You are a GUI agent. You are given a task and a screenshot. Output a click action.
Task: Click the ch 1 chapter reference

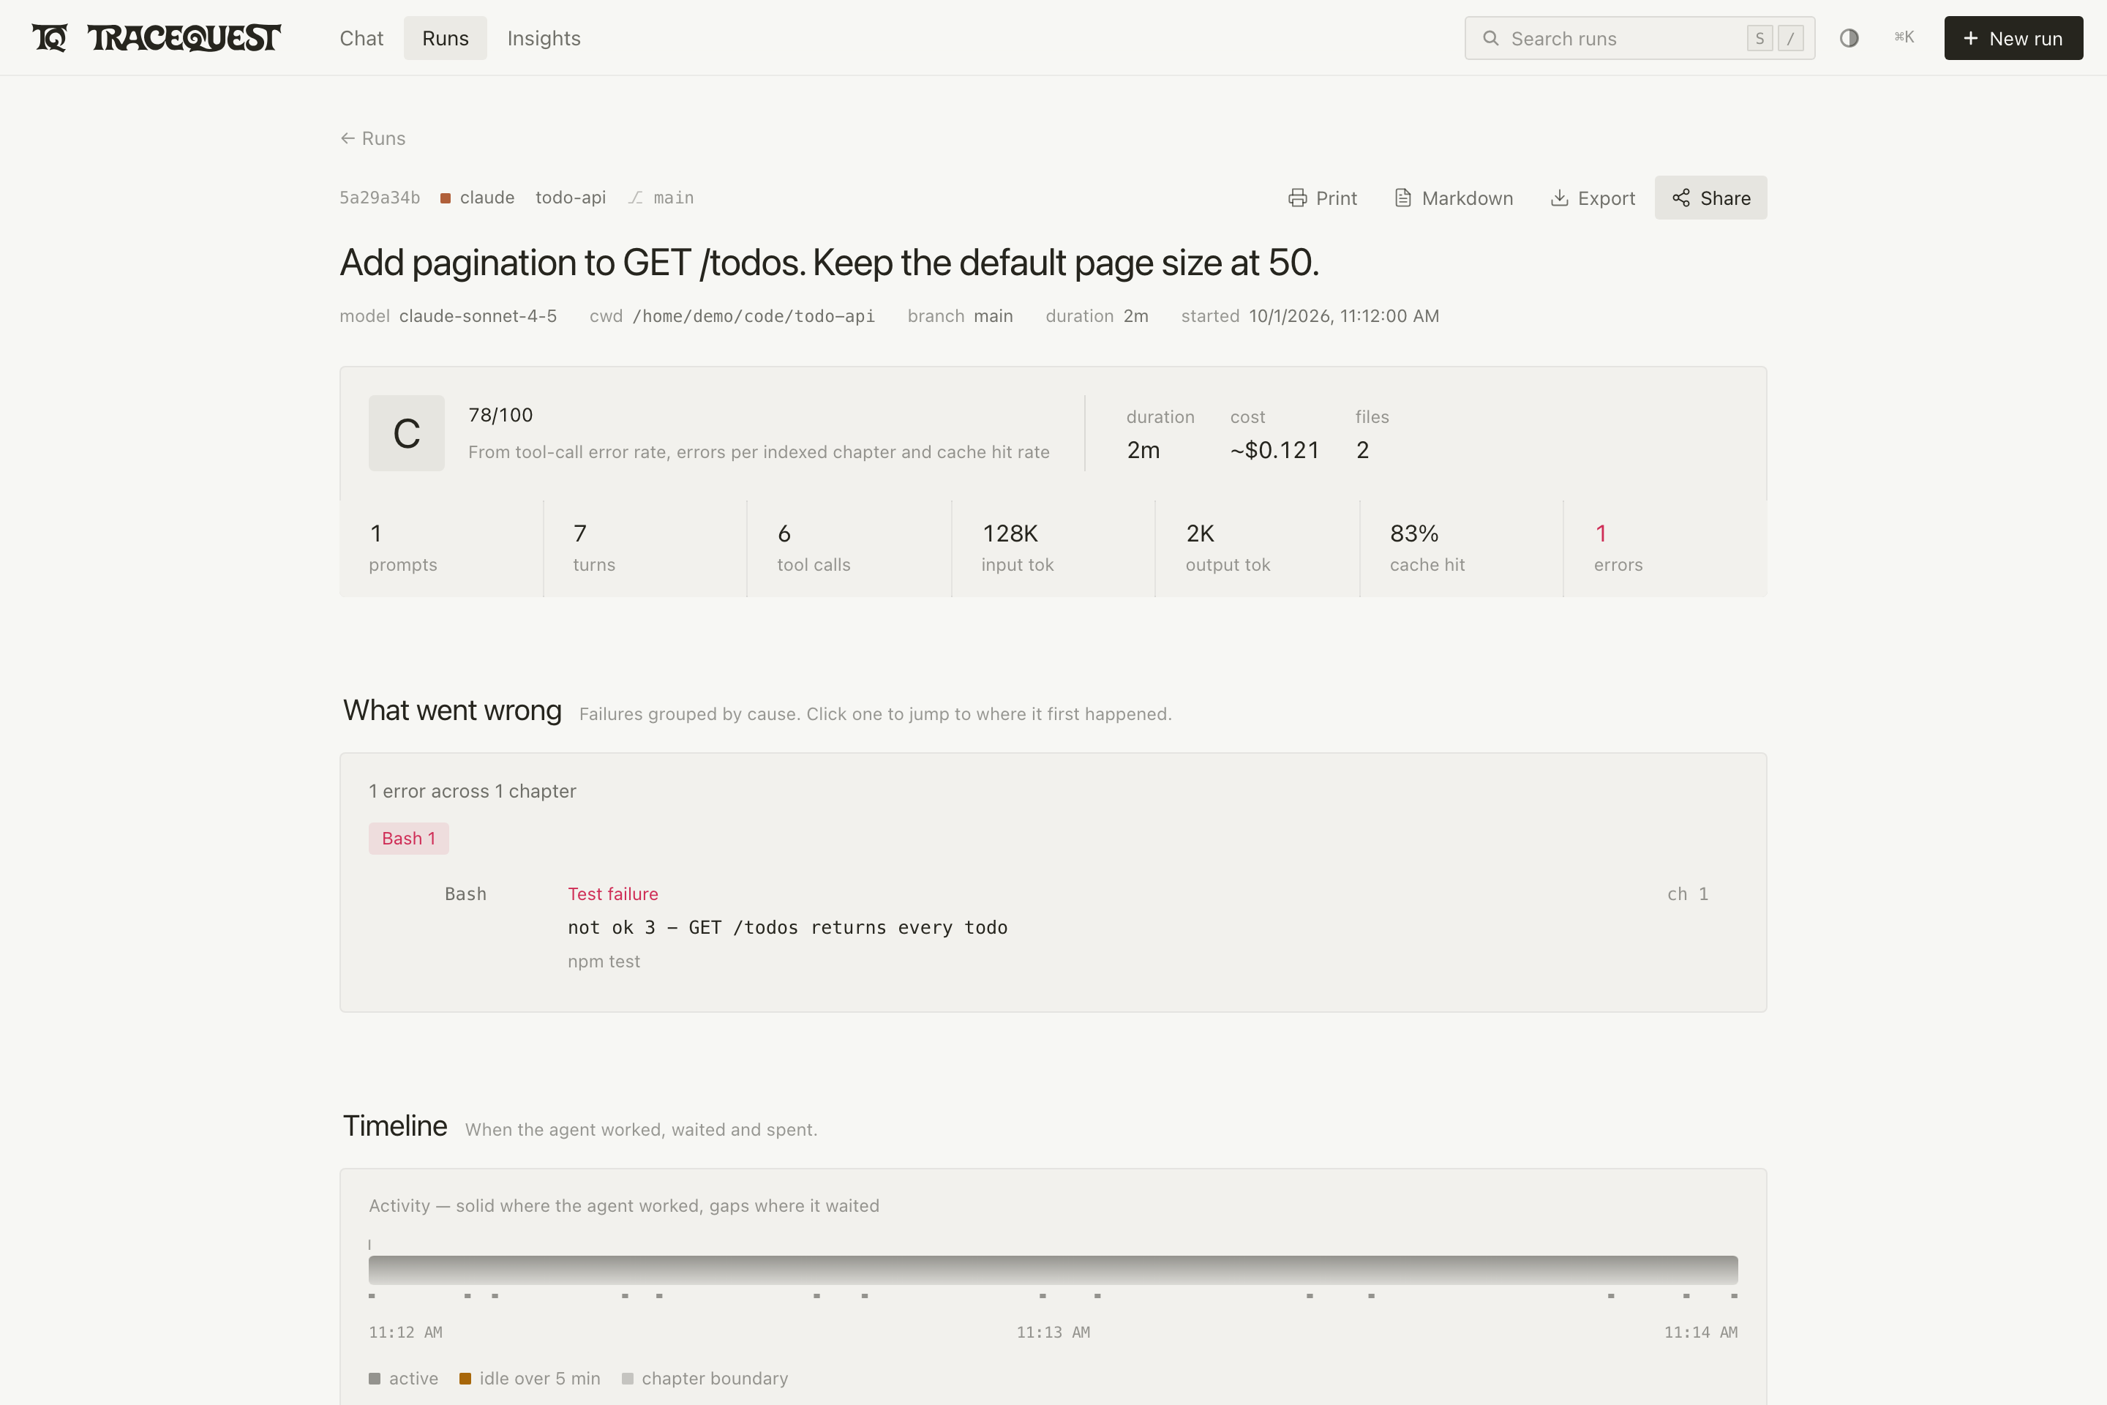click(1688, 894)
